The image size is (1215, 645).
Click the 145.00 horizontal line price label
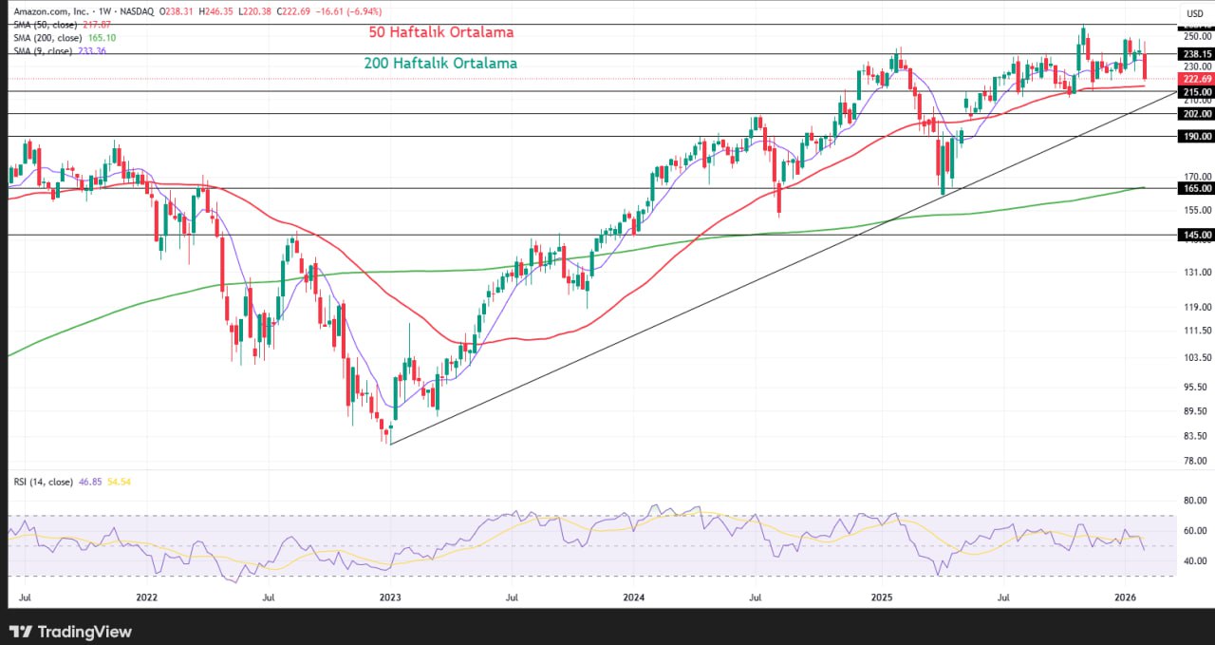(x=1195, y=235)
